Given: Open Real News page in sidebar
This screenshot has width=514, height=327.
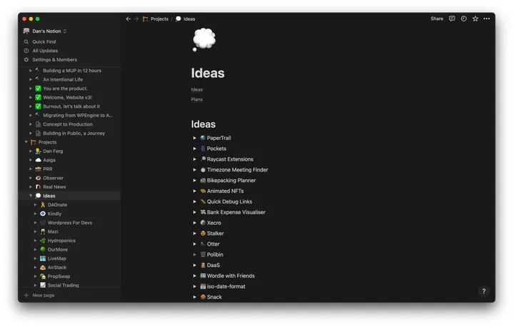Looking at the screenshot, I should pos(54,187).
